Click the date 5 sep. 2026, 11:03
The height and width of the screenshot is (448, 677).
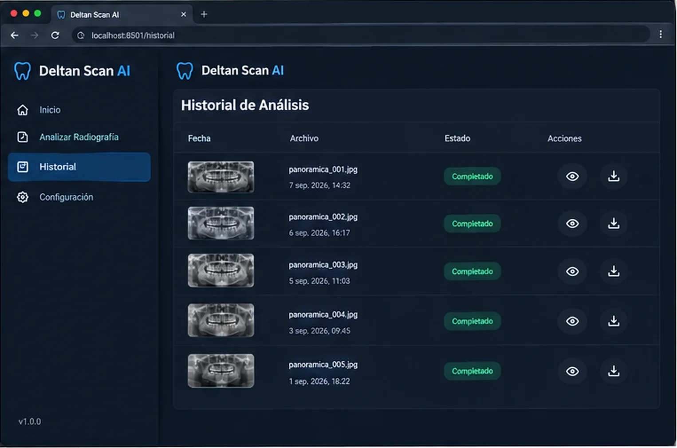(319, 281)
